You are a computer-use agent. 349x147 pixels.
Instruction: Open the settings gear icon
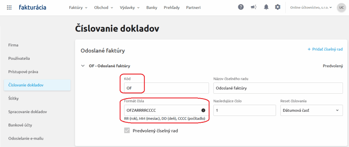(278, 7)
